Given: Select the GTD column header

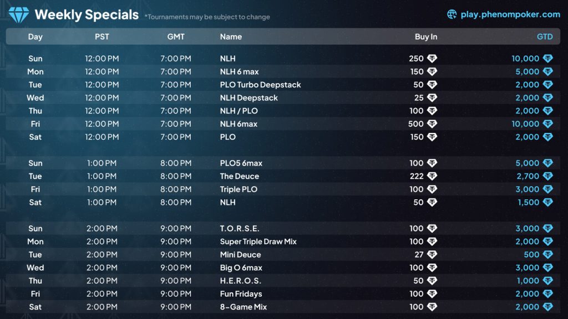Looking at the screenshot, I should click(x=545, y=37).
